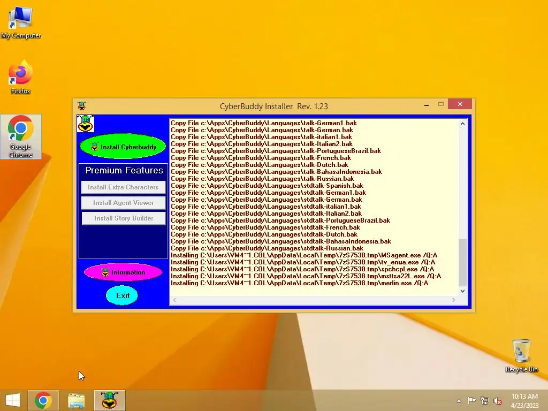Viewport: 548px width, 411px height.
Task: Click log line 'talk-BahasaIndonesia.bak'
Action: [x=277, y=172]
